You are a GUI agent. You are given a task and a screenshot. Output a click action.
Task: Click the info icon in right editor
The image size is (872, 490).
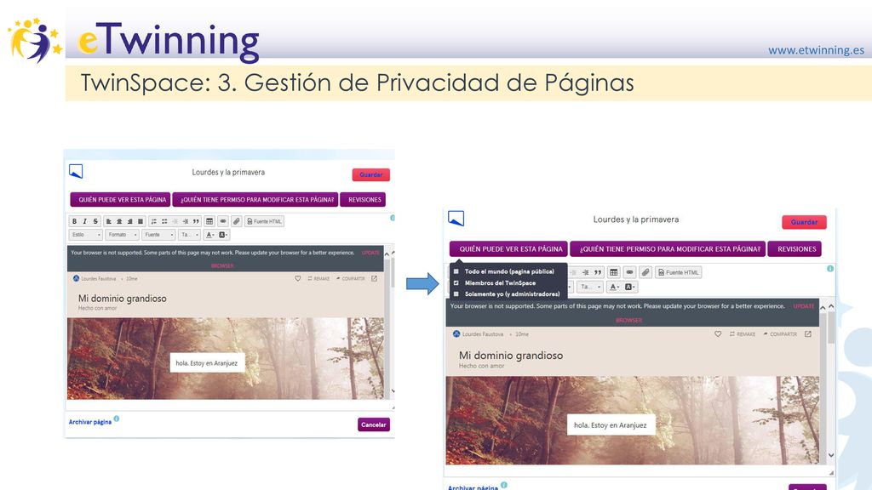[x=829, y=268]
